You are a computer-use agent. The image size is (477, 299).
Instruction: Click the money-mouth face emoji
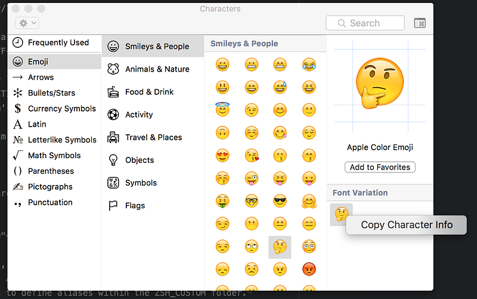222,201
